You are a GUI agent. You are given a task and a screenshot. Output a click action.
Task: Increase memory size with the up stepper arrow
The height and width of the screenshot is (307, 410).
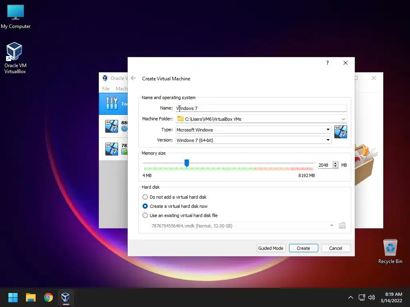(x=336, y=163)
